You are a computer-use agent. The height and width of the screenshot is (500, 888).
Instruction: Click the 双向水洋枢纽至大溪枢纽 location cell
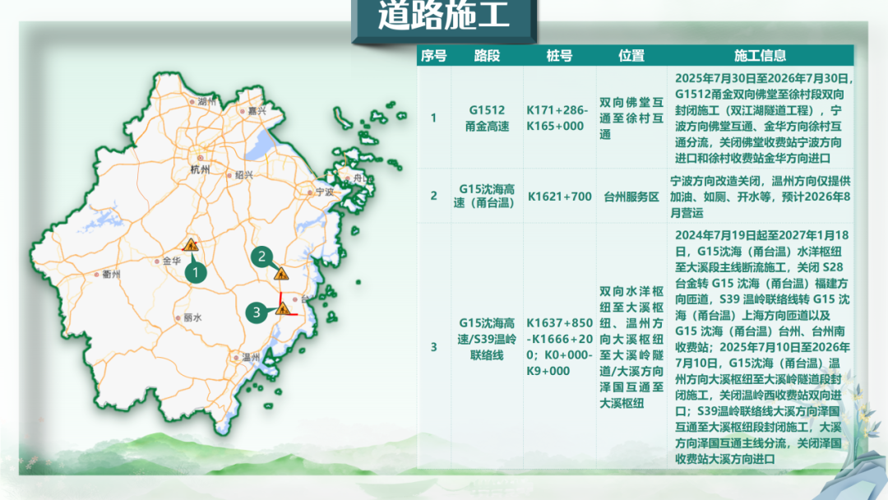point(631,346)
